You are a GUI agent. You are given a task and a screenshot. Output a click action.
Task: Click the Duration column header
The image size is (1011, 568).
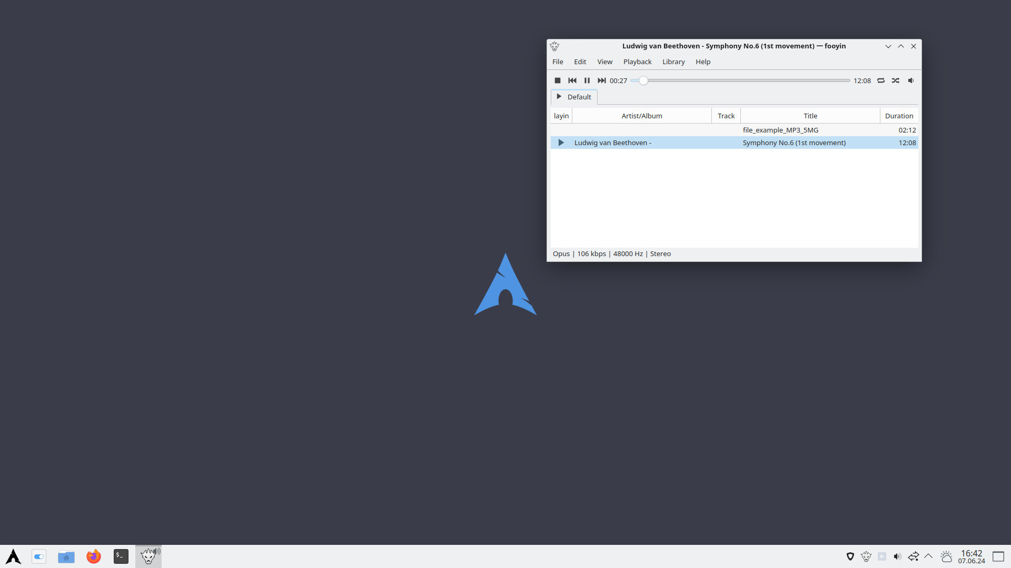pyautogui.click(x=899, y=116)
